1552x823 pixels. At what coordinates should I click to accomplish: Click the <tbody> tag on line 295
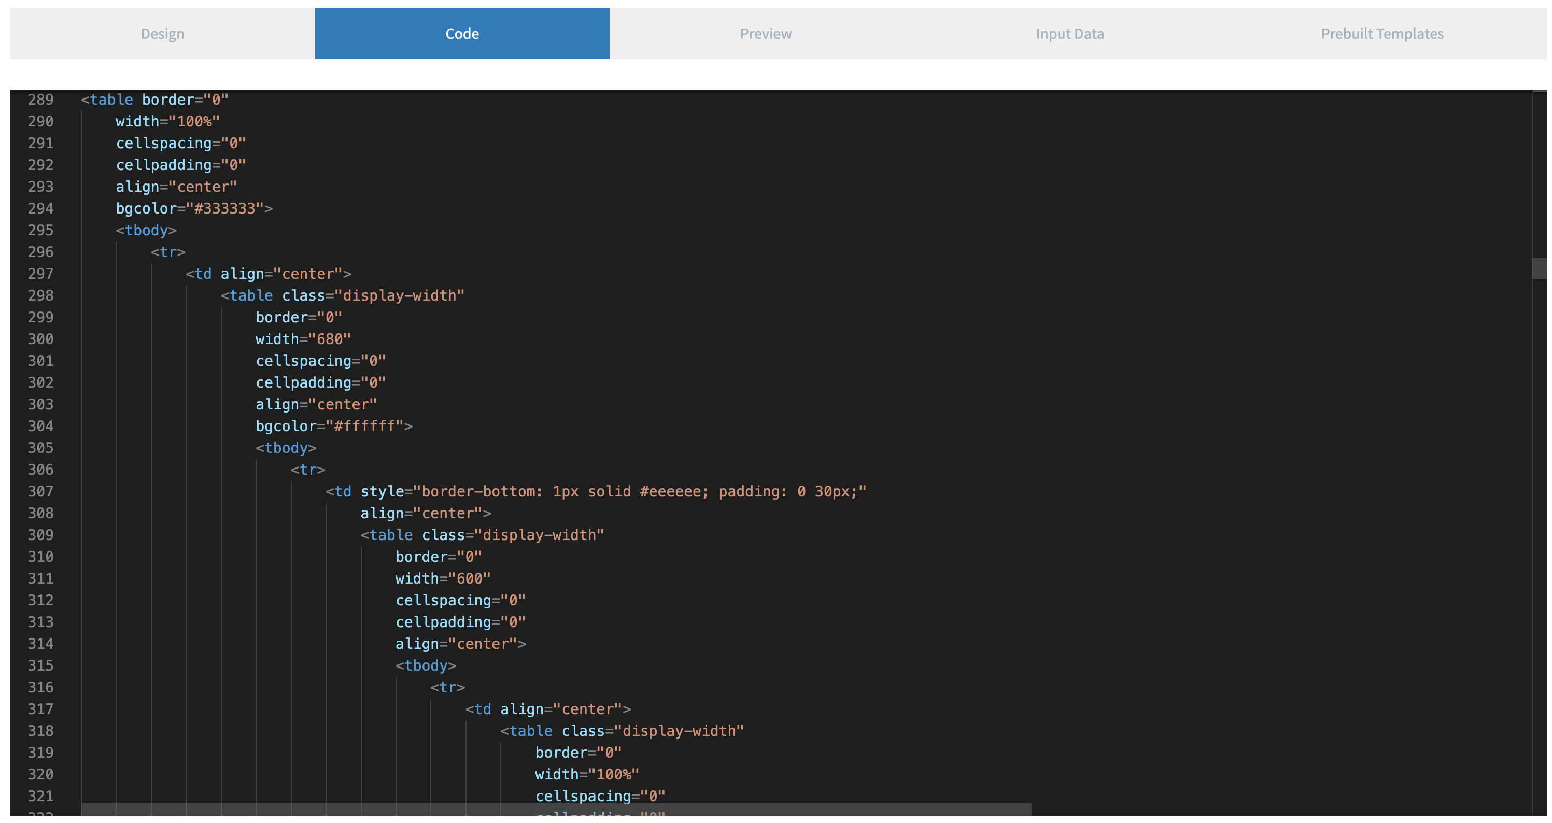point(146,230)
